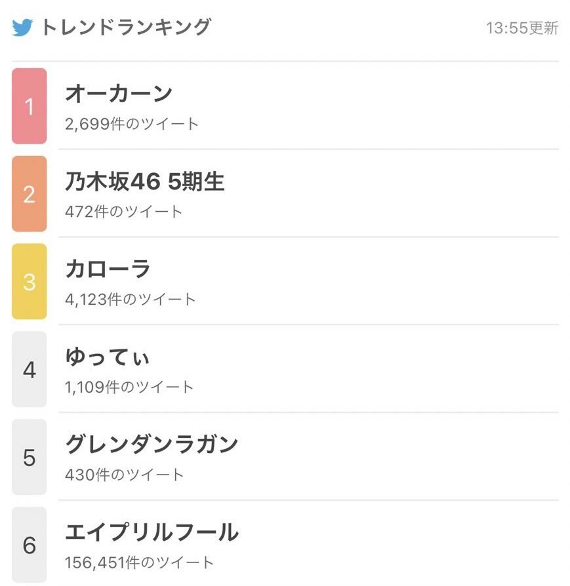Click the トレンドランキング heading
The width and height of the screenshot is (570, 586).
[127, 28]
